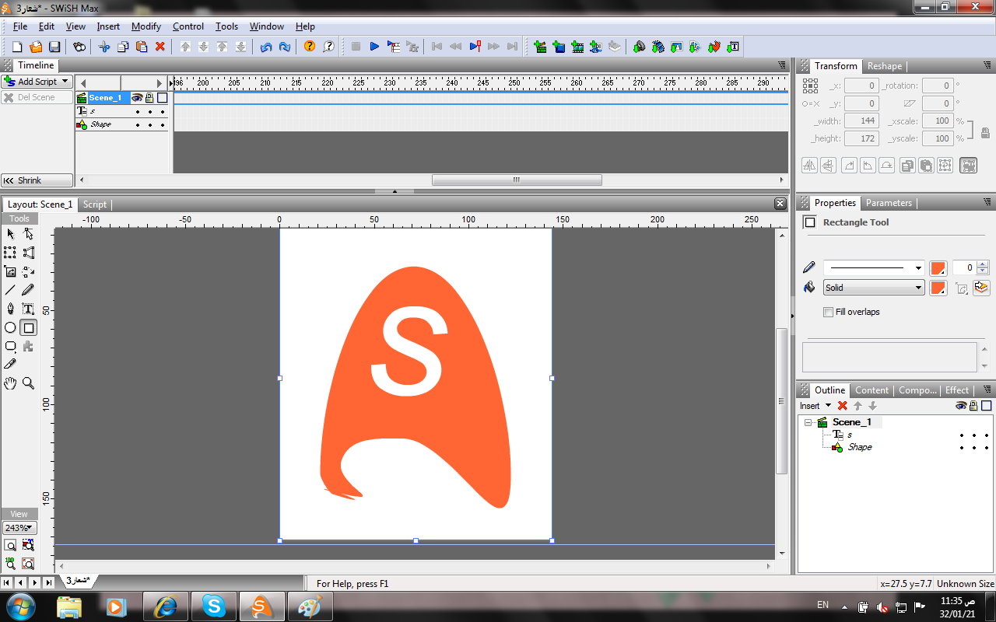Pick the Eyedropper tool
Viewport: 996px width, 622px height.
click(10, 363)
